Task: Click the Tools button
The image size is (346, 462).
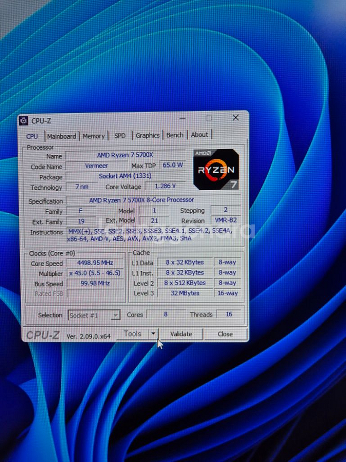Action: tap(133, 334)
